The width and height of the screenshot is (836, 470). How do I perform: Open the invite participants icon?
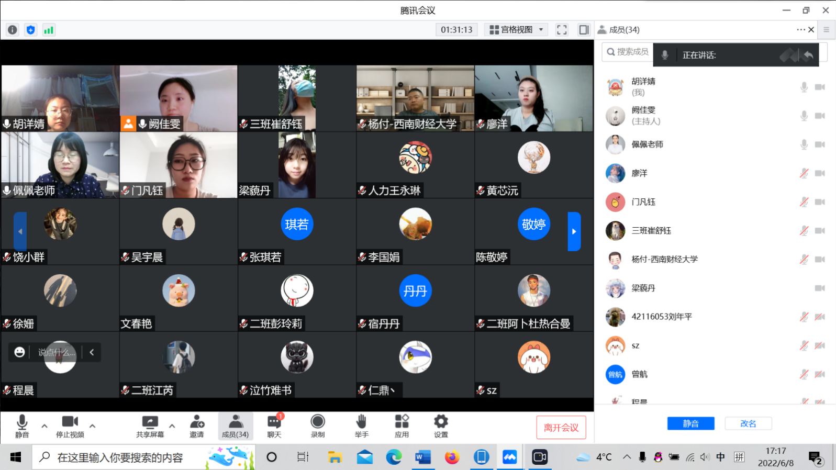pyautogui.click(x=197, y=426)
